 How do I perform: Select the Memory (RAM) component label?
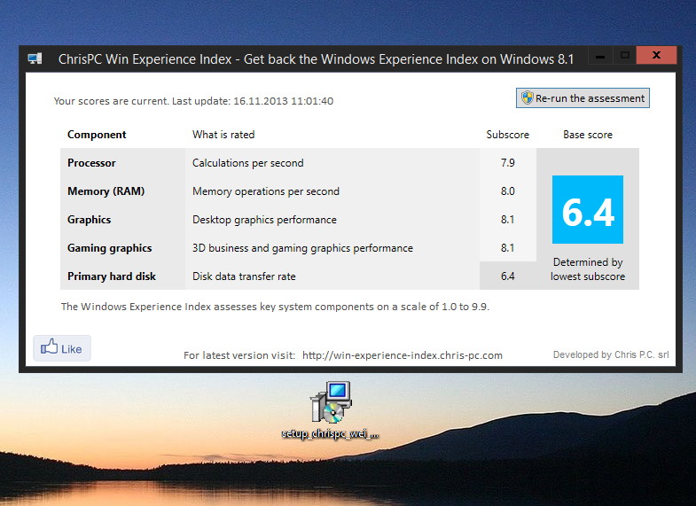click(x=106, y=191)
